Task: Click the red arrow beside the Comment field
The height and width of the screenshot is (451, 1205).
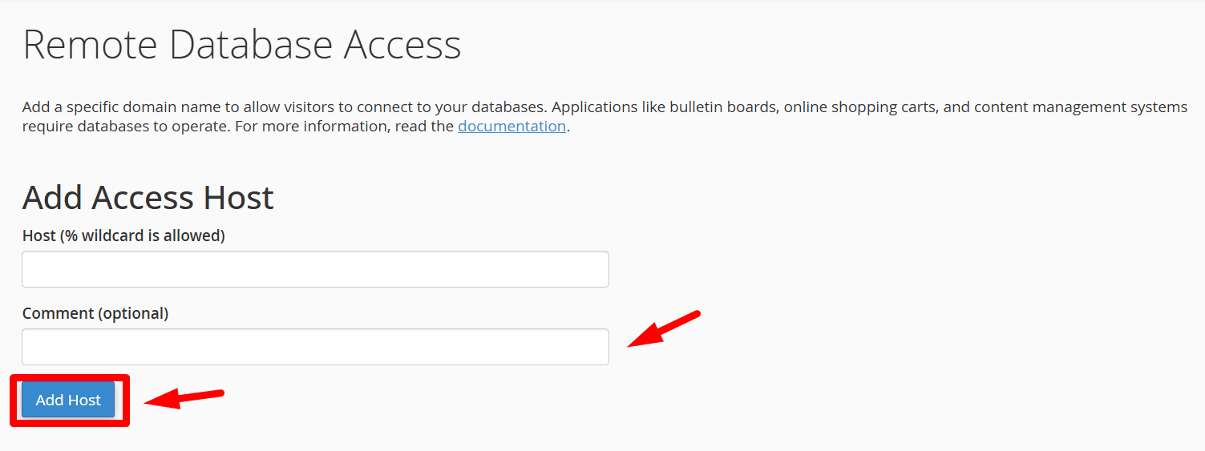Action: click(663, 329)
